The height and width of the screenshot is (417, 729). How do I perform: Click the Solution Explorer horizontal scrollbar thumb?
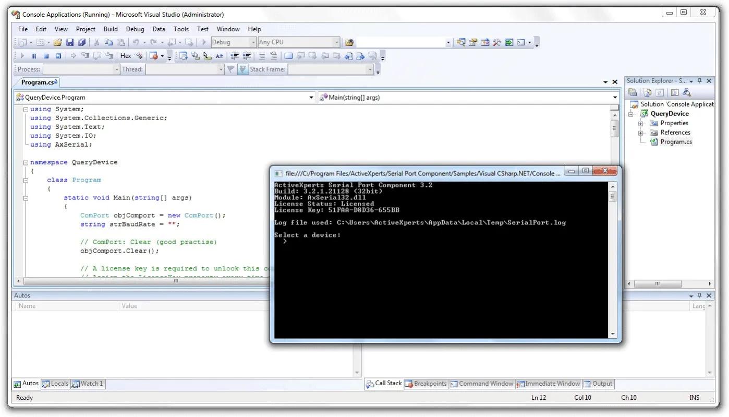[657, 284]
